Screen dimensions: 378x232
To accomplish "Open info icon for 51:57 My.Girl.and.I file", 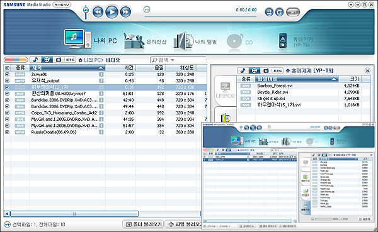I will 101,126.
